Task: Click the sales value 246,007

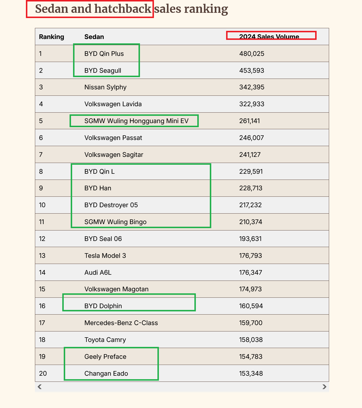Action: 251,138
